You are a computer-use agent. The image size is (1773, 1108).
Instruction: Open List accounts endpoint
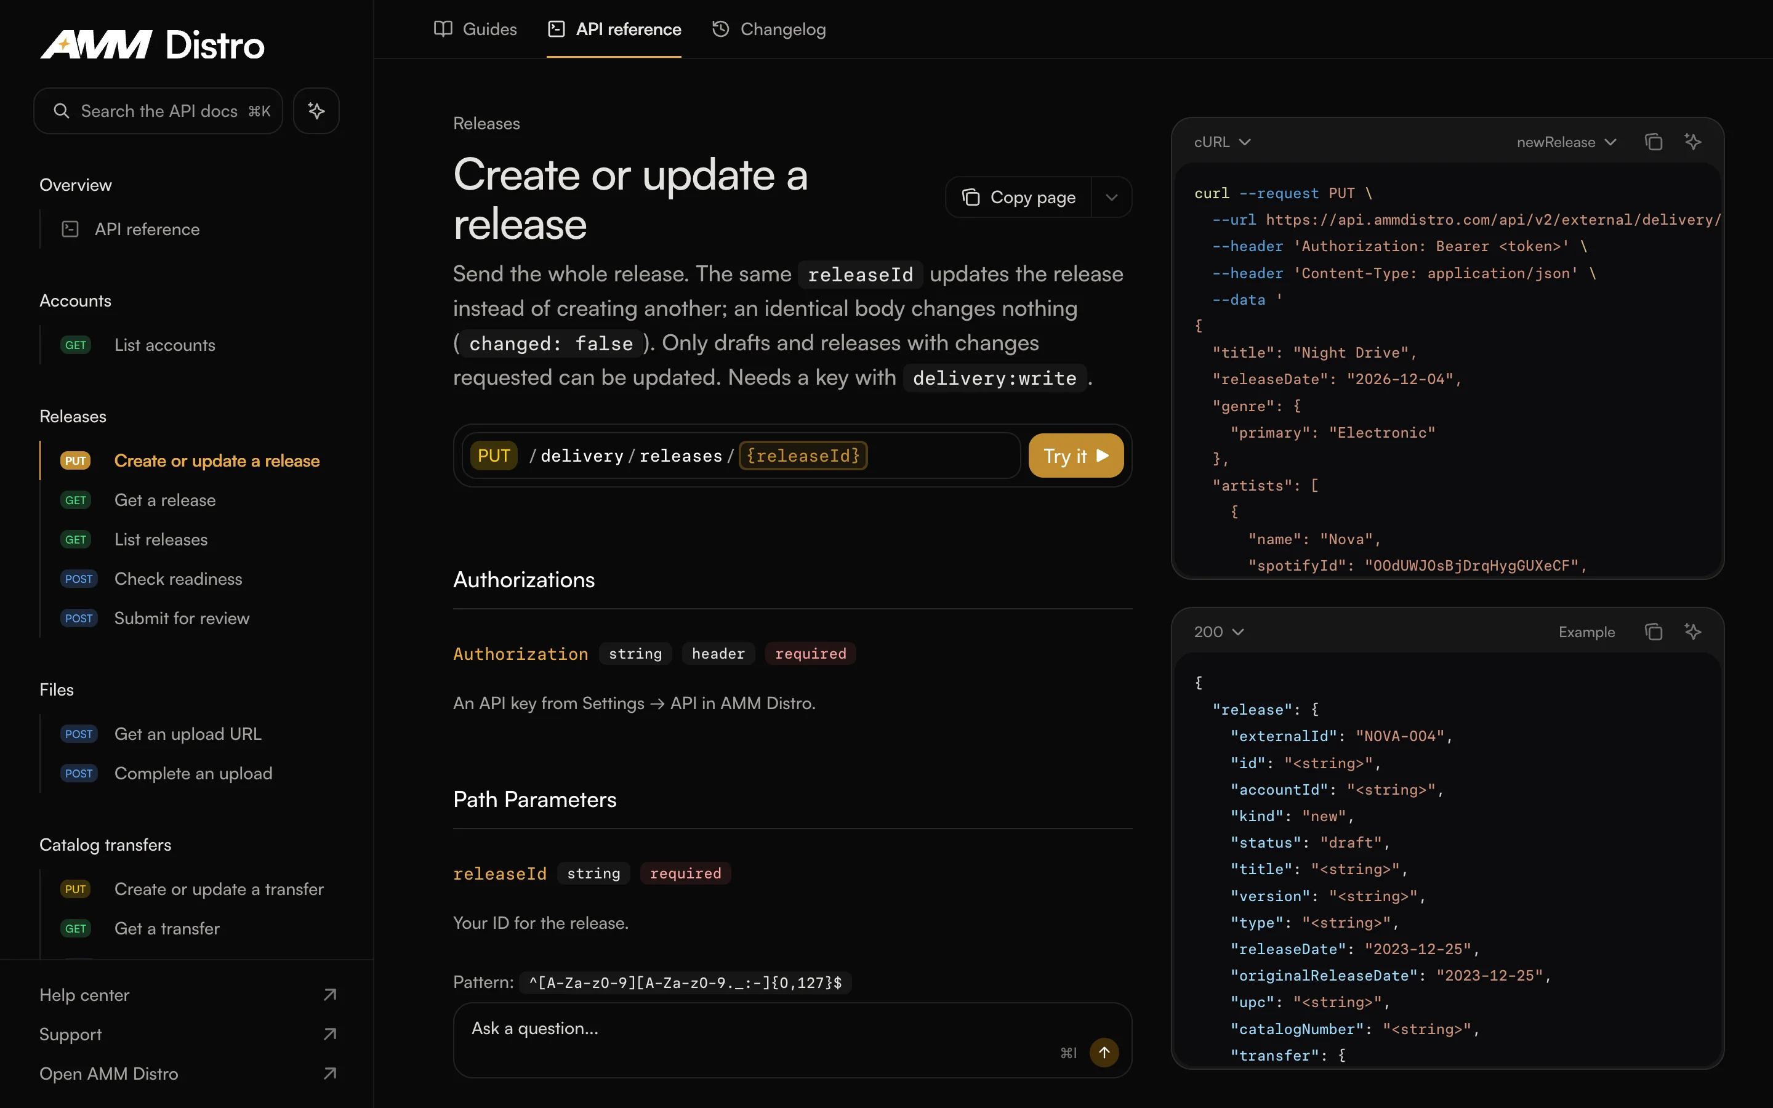(x=190, y=345)
